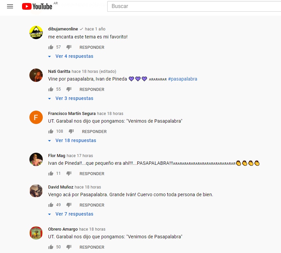The image size is (281, 253).
Task: Expand Ver 18 respuestas
Action: coord(72,141)
